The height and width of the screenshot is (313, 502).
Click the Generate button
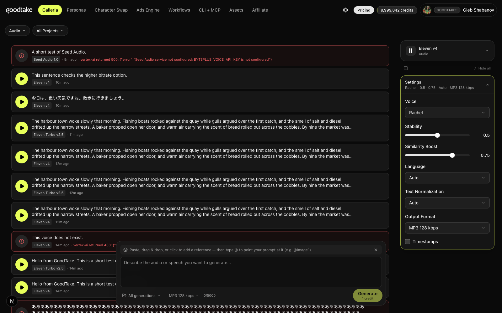pos(368,295)
